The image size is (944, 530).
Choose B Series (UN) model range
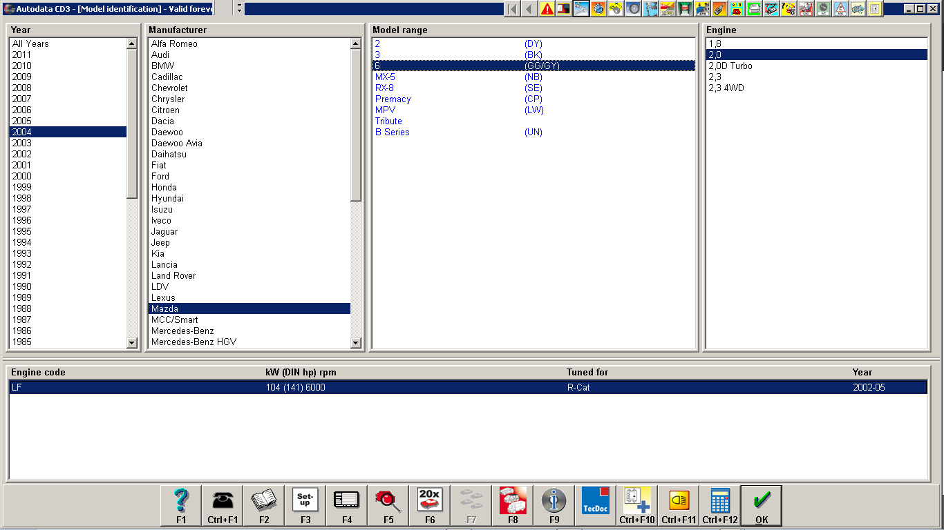coord(534,132)
